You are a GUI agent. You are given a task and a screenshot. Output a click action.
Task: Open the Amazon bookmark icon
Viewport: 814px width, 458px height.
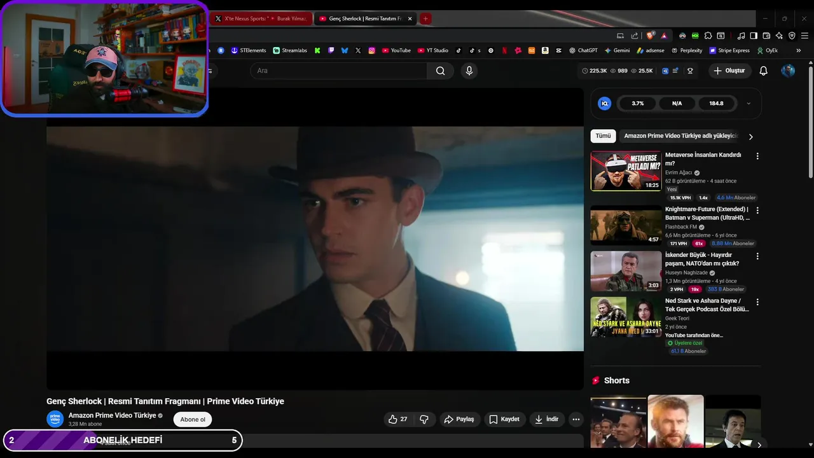tap(545, 50)
